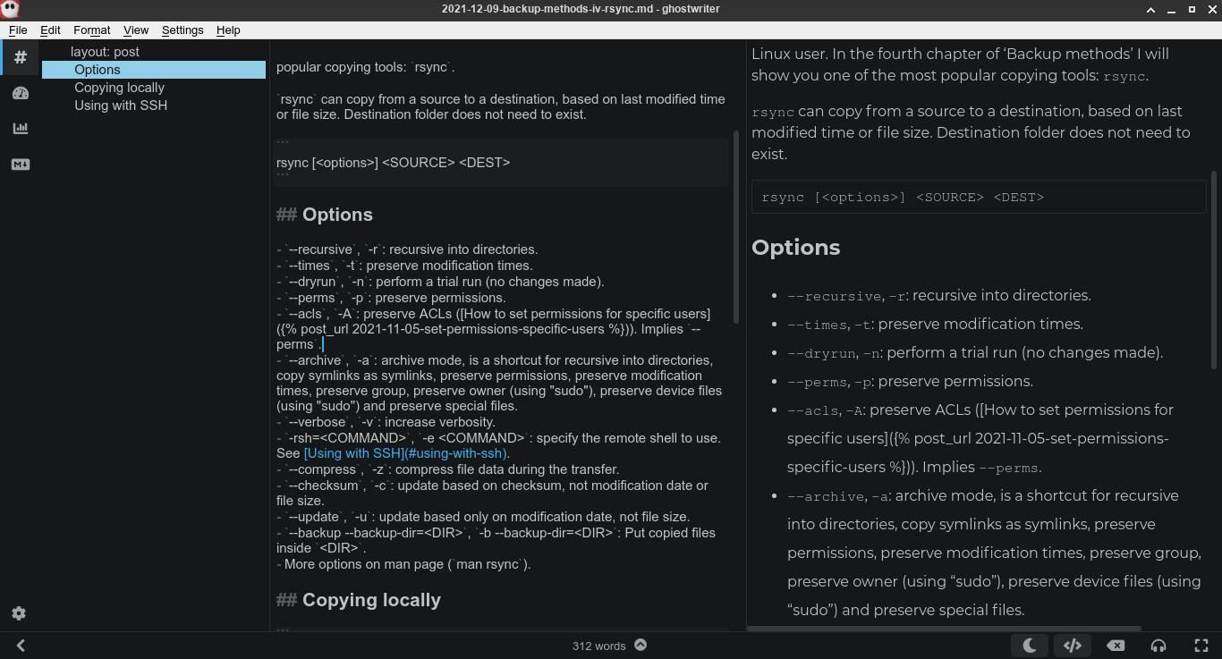The width and height of the screenshot is (1222, 659).
Task: Toggle distraction-free focus mode
Action: pyautogui.click(x=1158, y=645)
